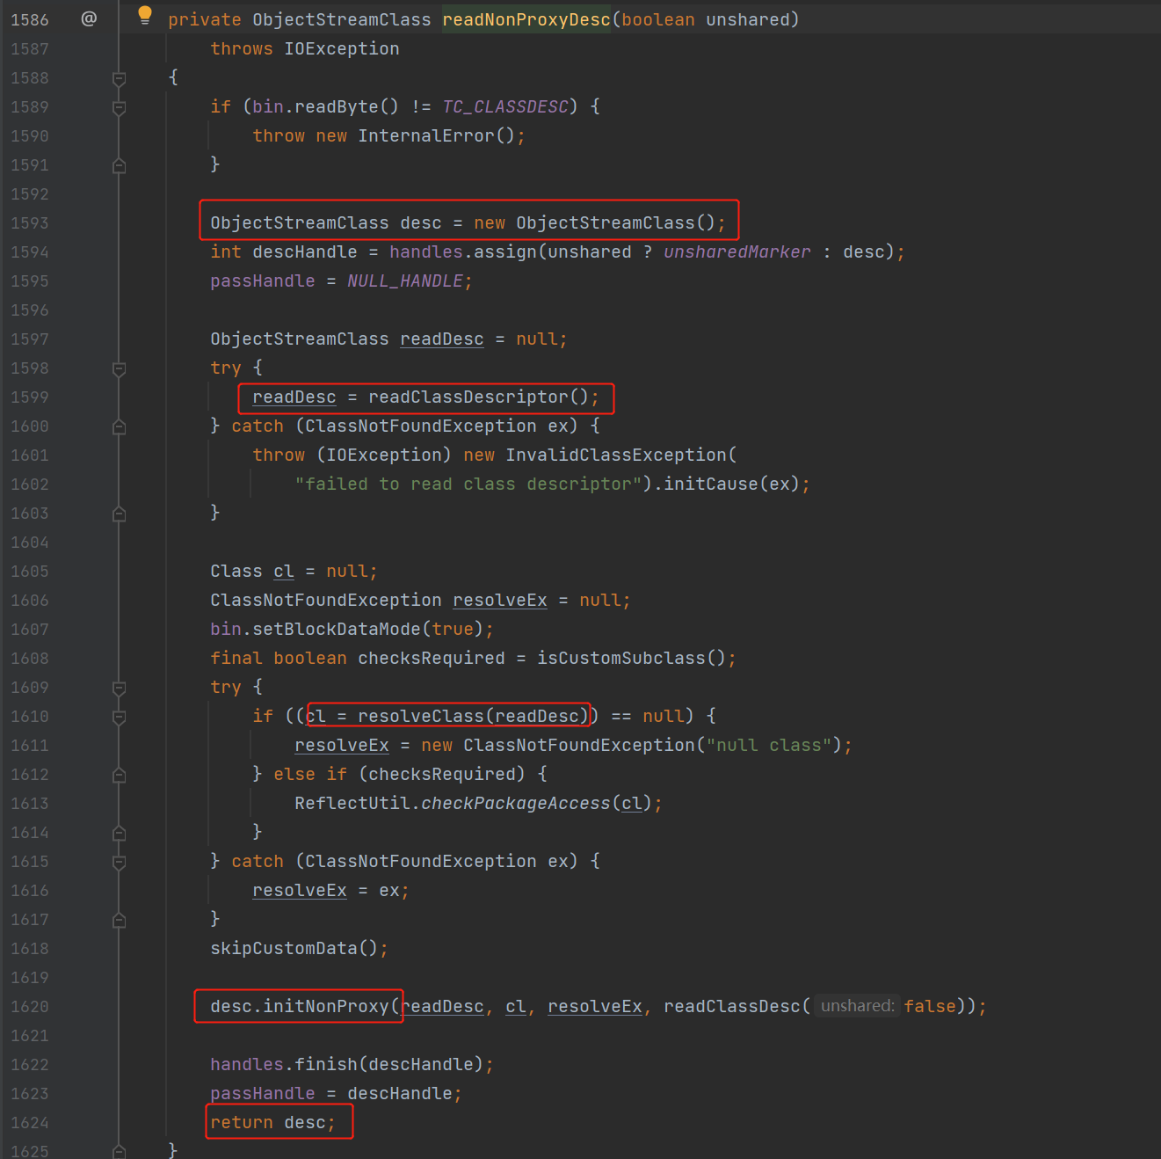1161x1159 pixels.
Task: Click the intention lightbulb icon on line 1586
Action: click(145, 15)
